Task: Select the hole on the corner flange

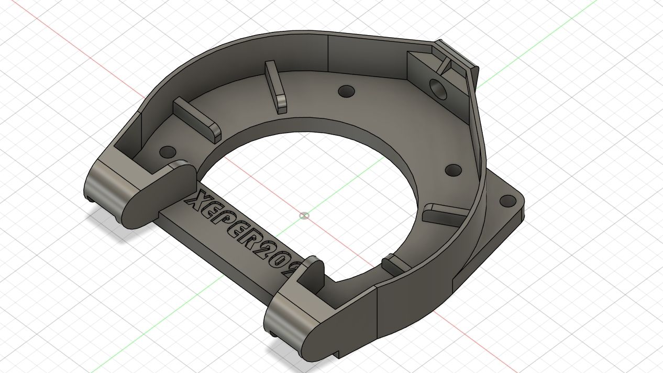Action: tap(506, 201)
